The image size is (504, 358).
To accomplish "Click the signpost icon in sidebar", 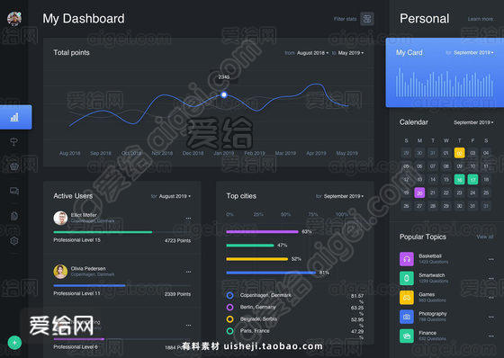I will [x=14, y=141].
